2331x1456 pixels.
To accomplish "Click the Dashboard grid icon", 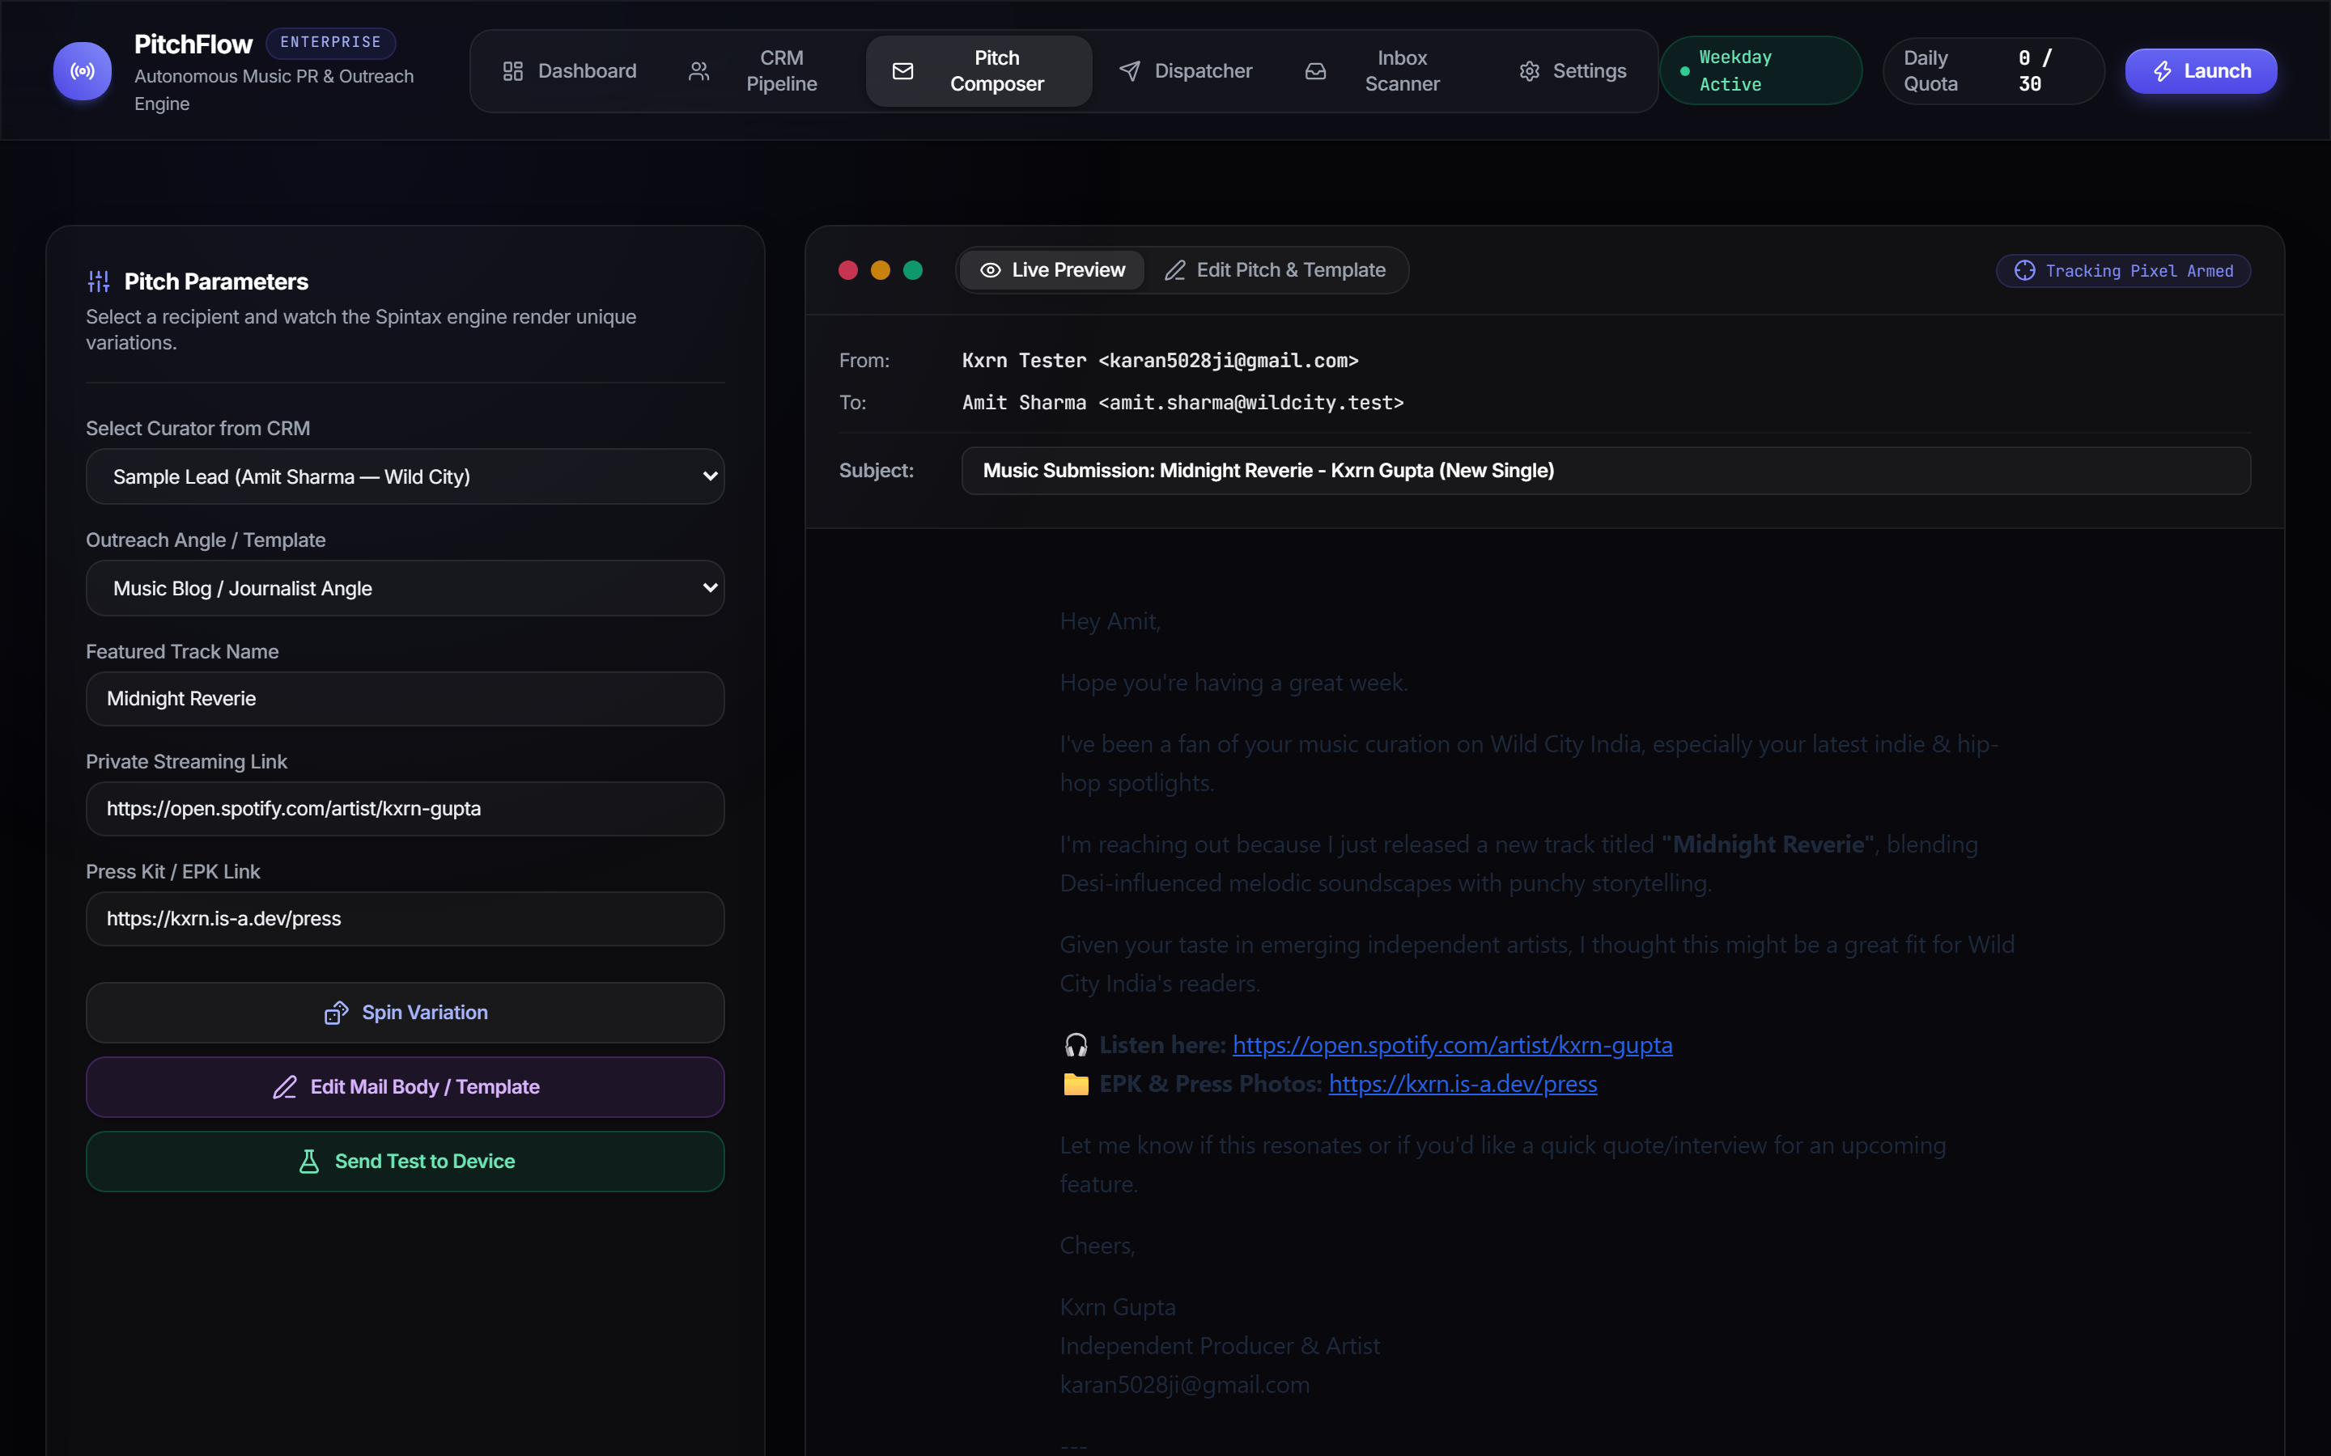I will 512,71.
